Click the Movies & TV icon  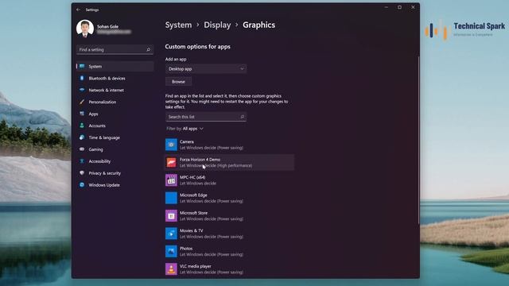171,234
